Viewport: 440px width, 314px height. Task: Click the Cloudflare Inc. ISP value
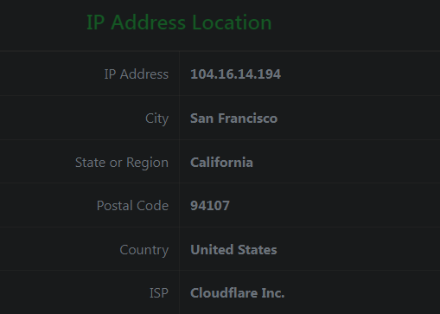238,293
